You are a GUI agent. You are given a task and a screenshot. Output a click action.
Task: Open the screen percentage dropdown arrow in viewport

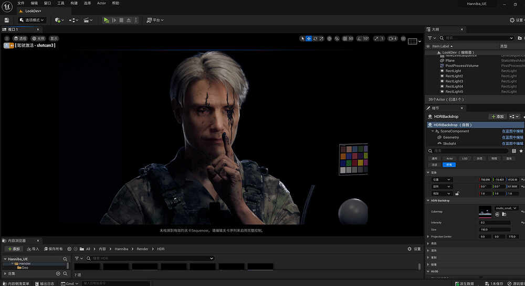pyautogui.click(x=419, y=41)
